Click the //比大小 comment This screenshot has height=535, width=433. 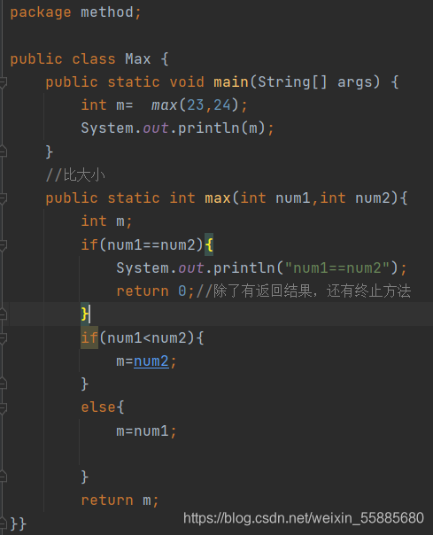pos(75,175)
